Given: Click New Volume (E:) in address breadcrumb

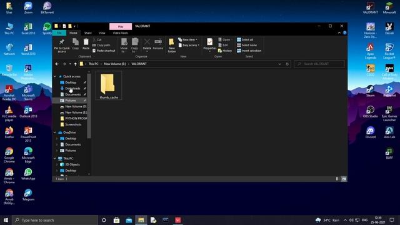Looking at the screenshot, I should tap(115, 64).
